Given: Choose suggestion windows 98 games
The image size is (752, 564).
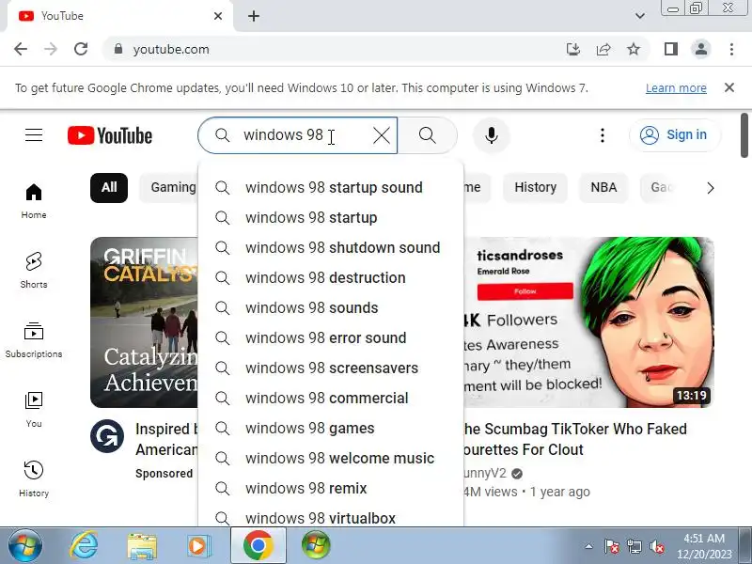Looking at the screenshot, I should [x=331, y=429].
